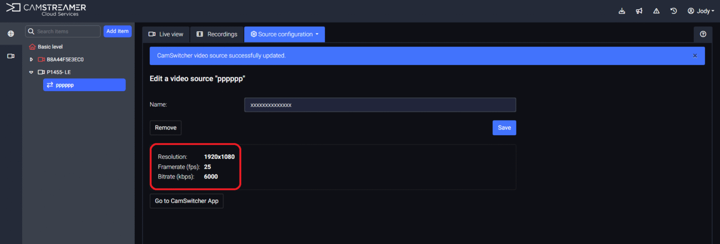Screen dimensions: 720x244
Task: Click the CamStreamer Cloud Services logo
Action: click(46, 10)
